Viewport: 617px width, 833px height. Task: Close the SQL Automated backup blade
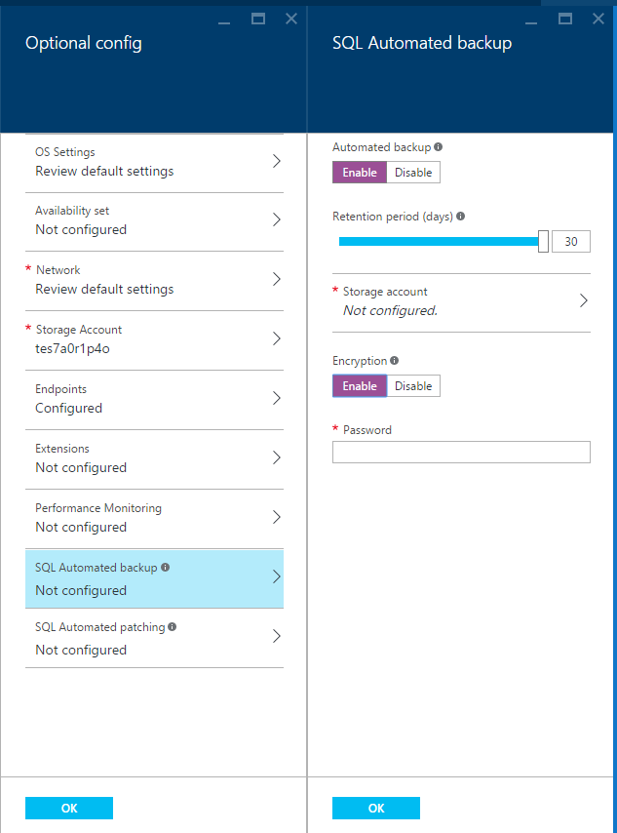(598, 19)
